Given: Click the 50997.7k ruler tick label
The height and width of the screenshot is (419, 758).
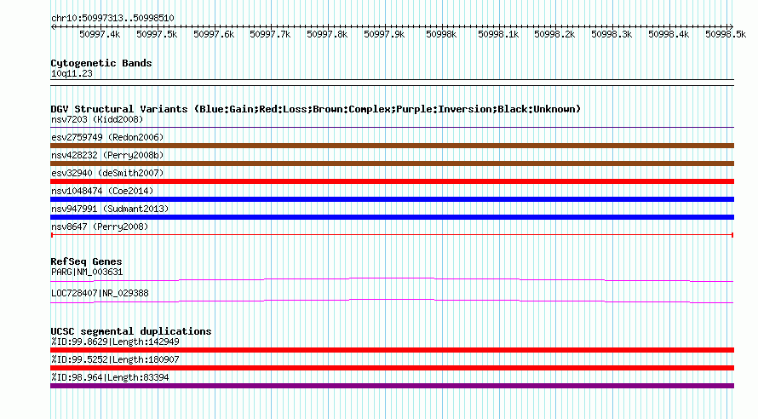Looking at the screenshot, I should [270, 34].
